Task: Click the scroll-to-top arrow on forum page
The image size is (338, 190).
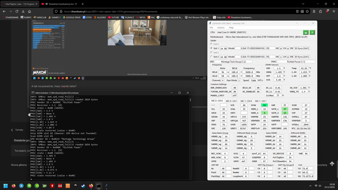Action: [332, 164]
